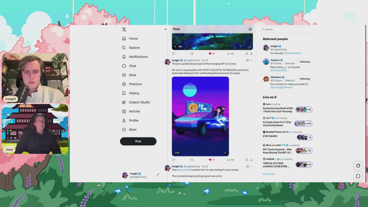Expand the More menu in sidebar
368x207 pixels.
[x=129, y=130]
